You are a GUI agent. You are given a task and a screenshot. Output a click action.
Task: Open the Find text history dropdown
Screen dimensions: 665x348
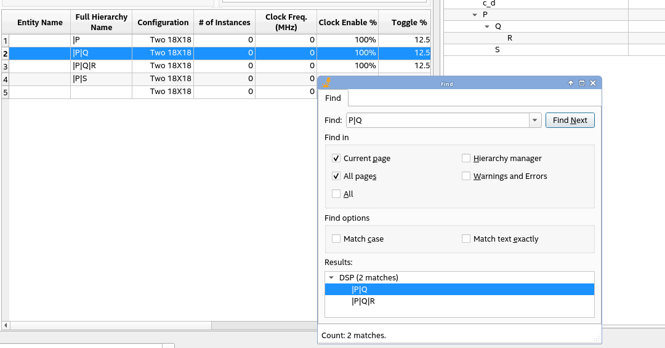coord(535,121)
